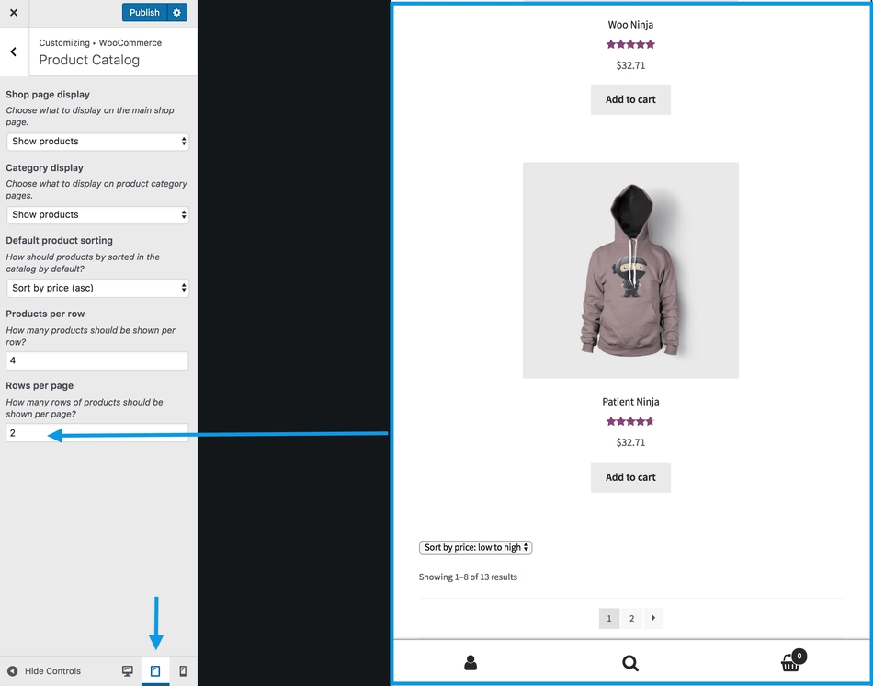Go back using the left chevron arrow
The width and height of the screenshot is (873, 686).
click(x=14, y=51)
